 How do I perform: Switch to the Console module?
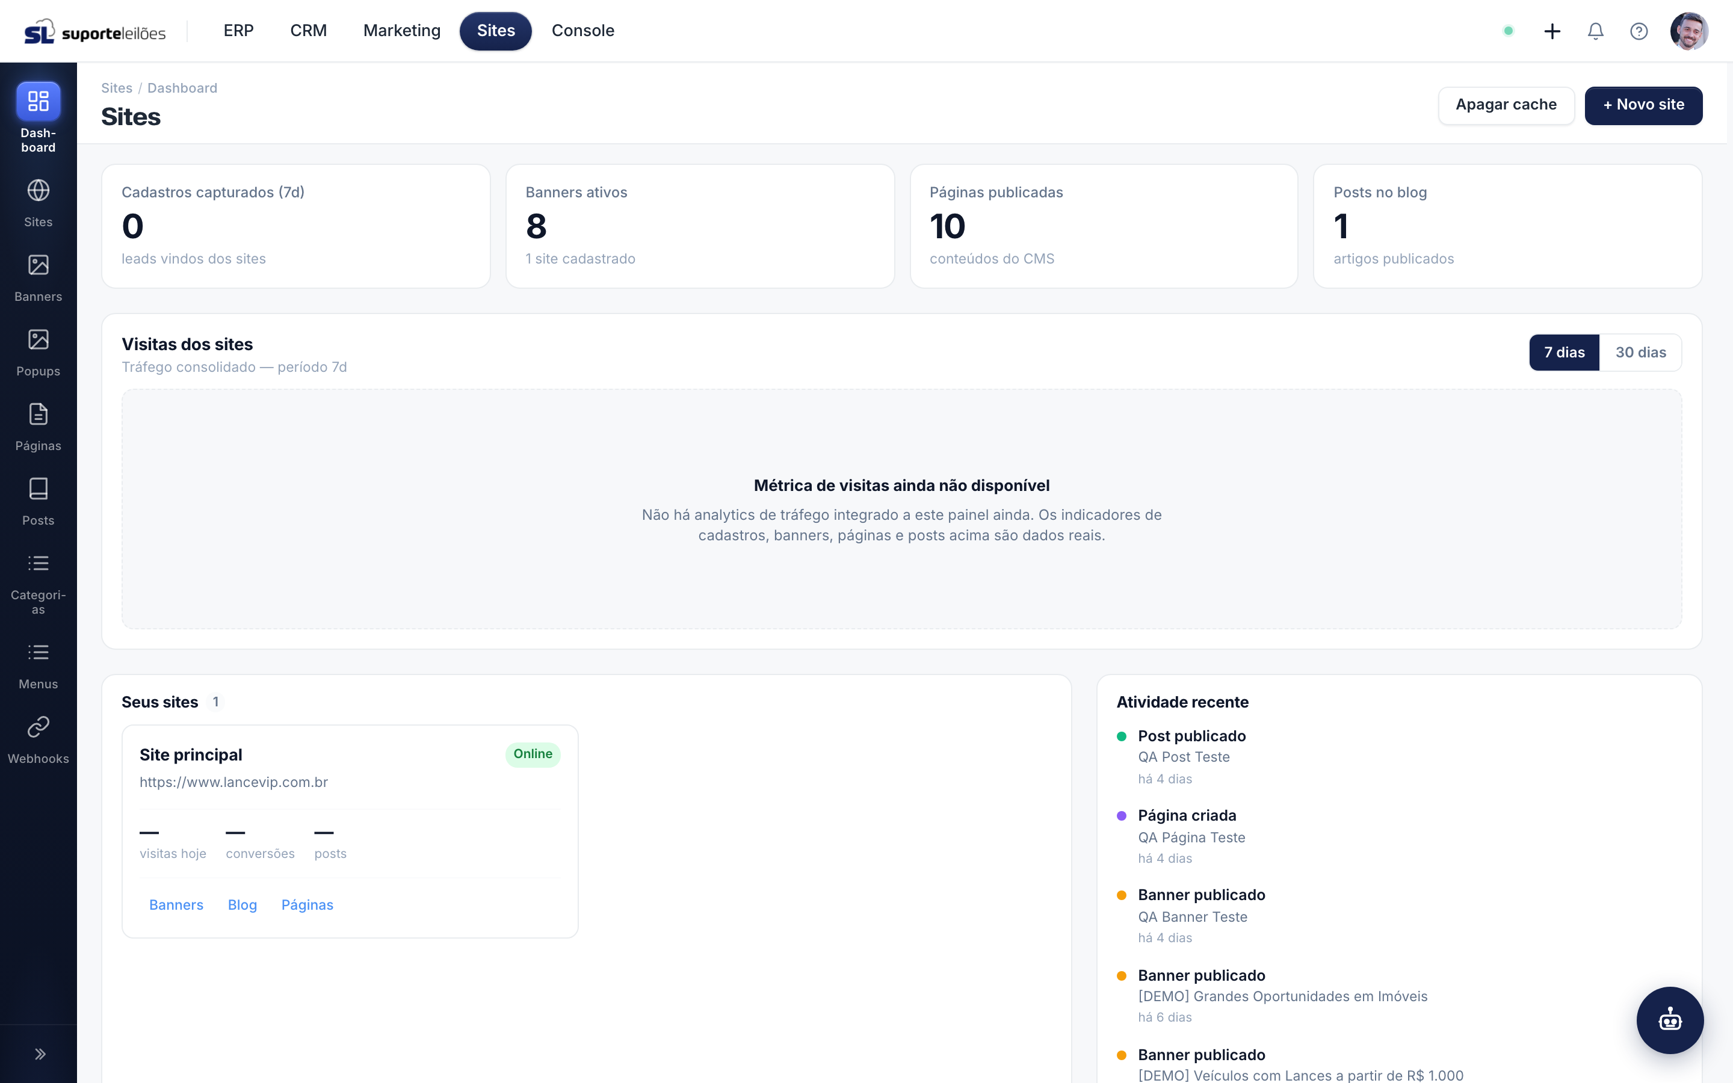[x=583, y=31]
